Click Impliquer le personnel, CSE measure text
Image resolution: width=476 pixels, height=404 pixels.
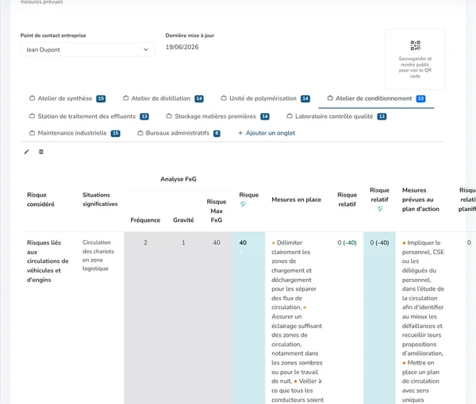(423, 298)
